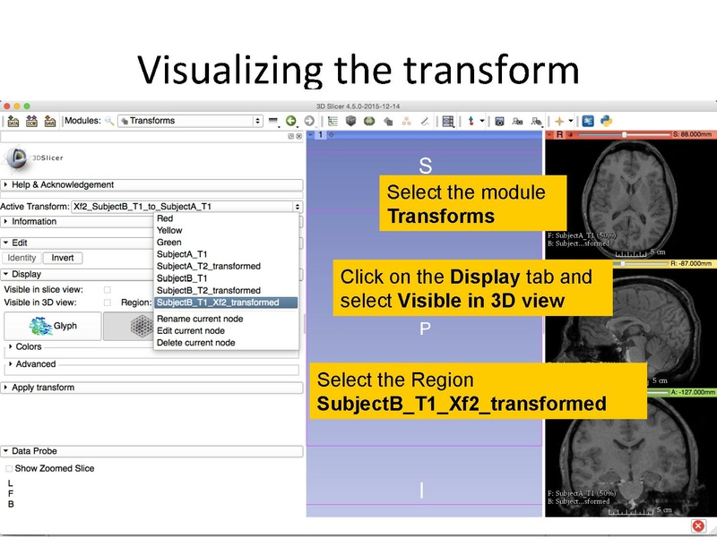This screenshot has width=717, height=537.
Task: Enable the Visible in 3D view checkbox
Action: tap(106, 302)
